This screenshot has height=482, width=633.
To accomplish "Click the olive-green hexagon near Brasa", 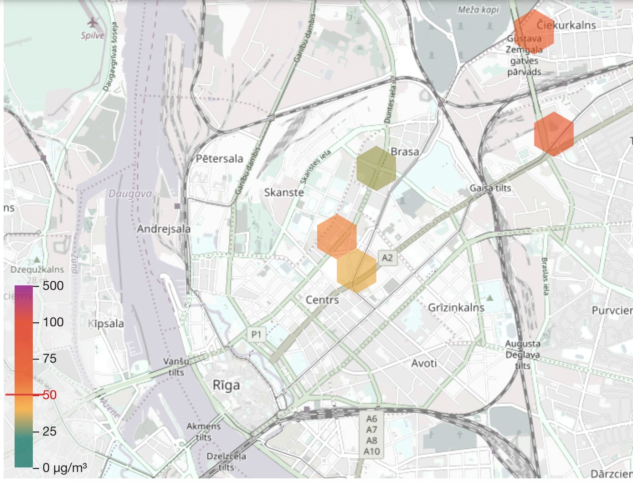I will coord(376,168).
